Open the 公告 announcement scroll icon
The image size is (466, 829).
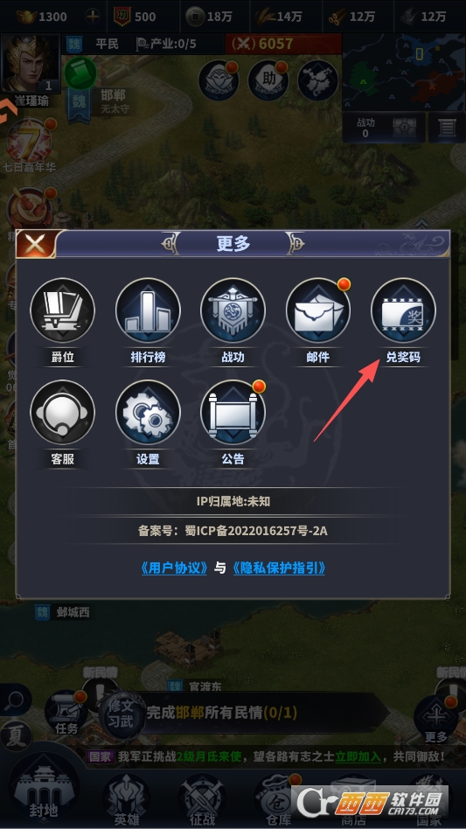(233, 413)
